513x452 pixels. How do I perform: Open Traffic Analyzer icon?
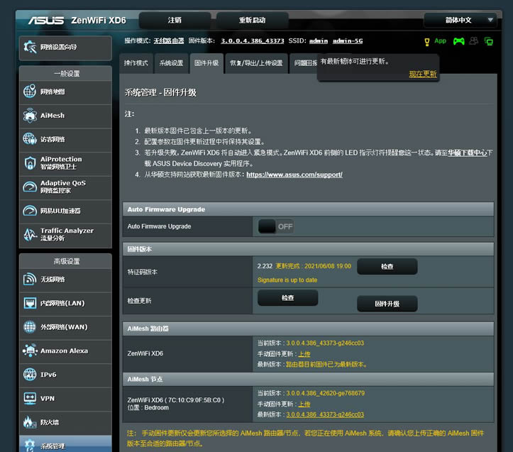30,234
